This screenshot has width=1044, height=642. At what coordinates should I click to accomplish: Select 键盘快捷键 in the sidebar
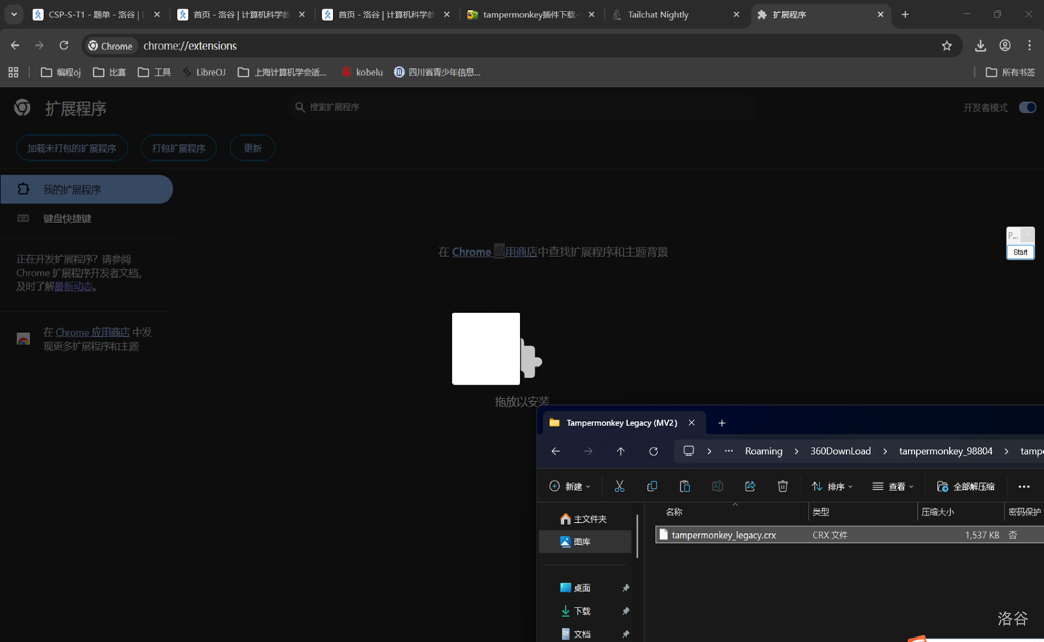[67, 219]
